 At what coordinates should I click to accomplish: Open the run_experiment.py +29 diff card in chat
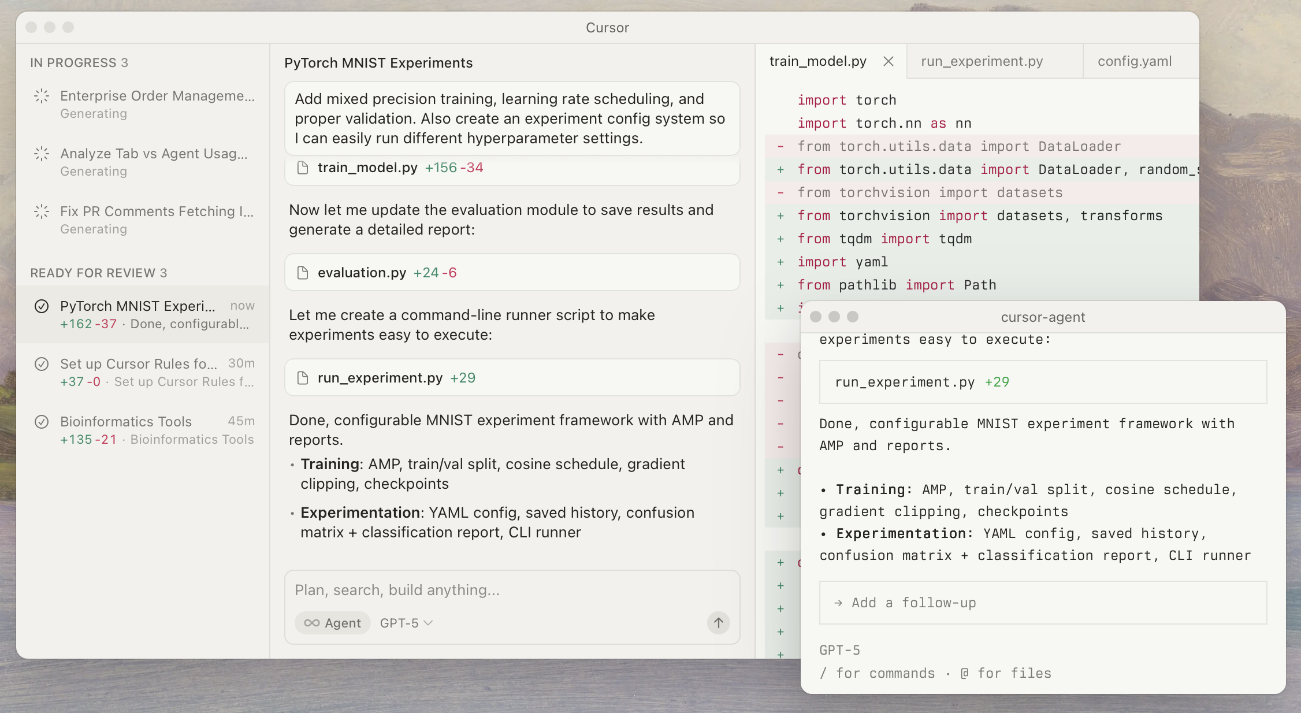[x=512, y=378]
